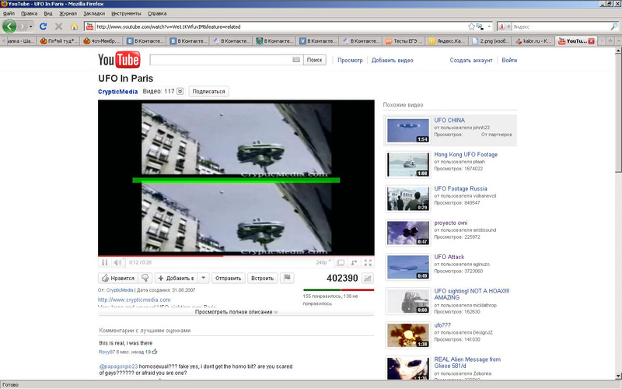Click in the Яндекс browser search box
This screenshot has height=389, width=622.
(x=561, y=26)
